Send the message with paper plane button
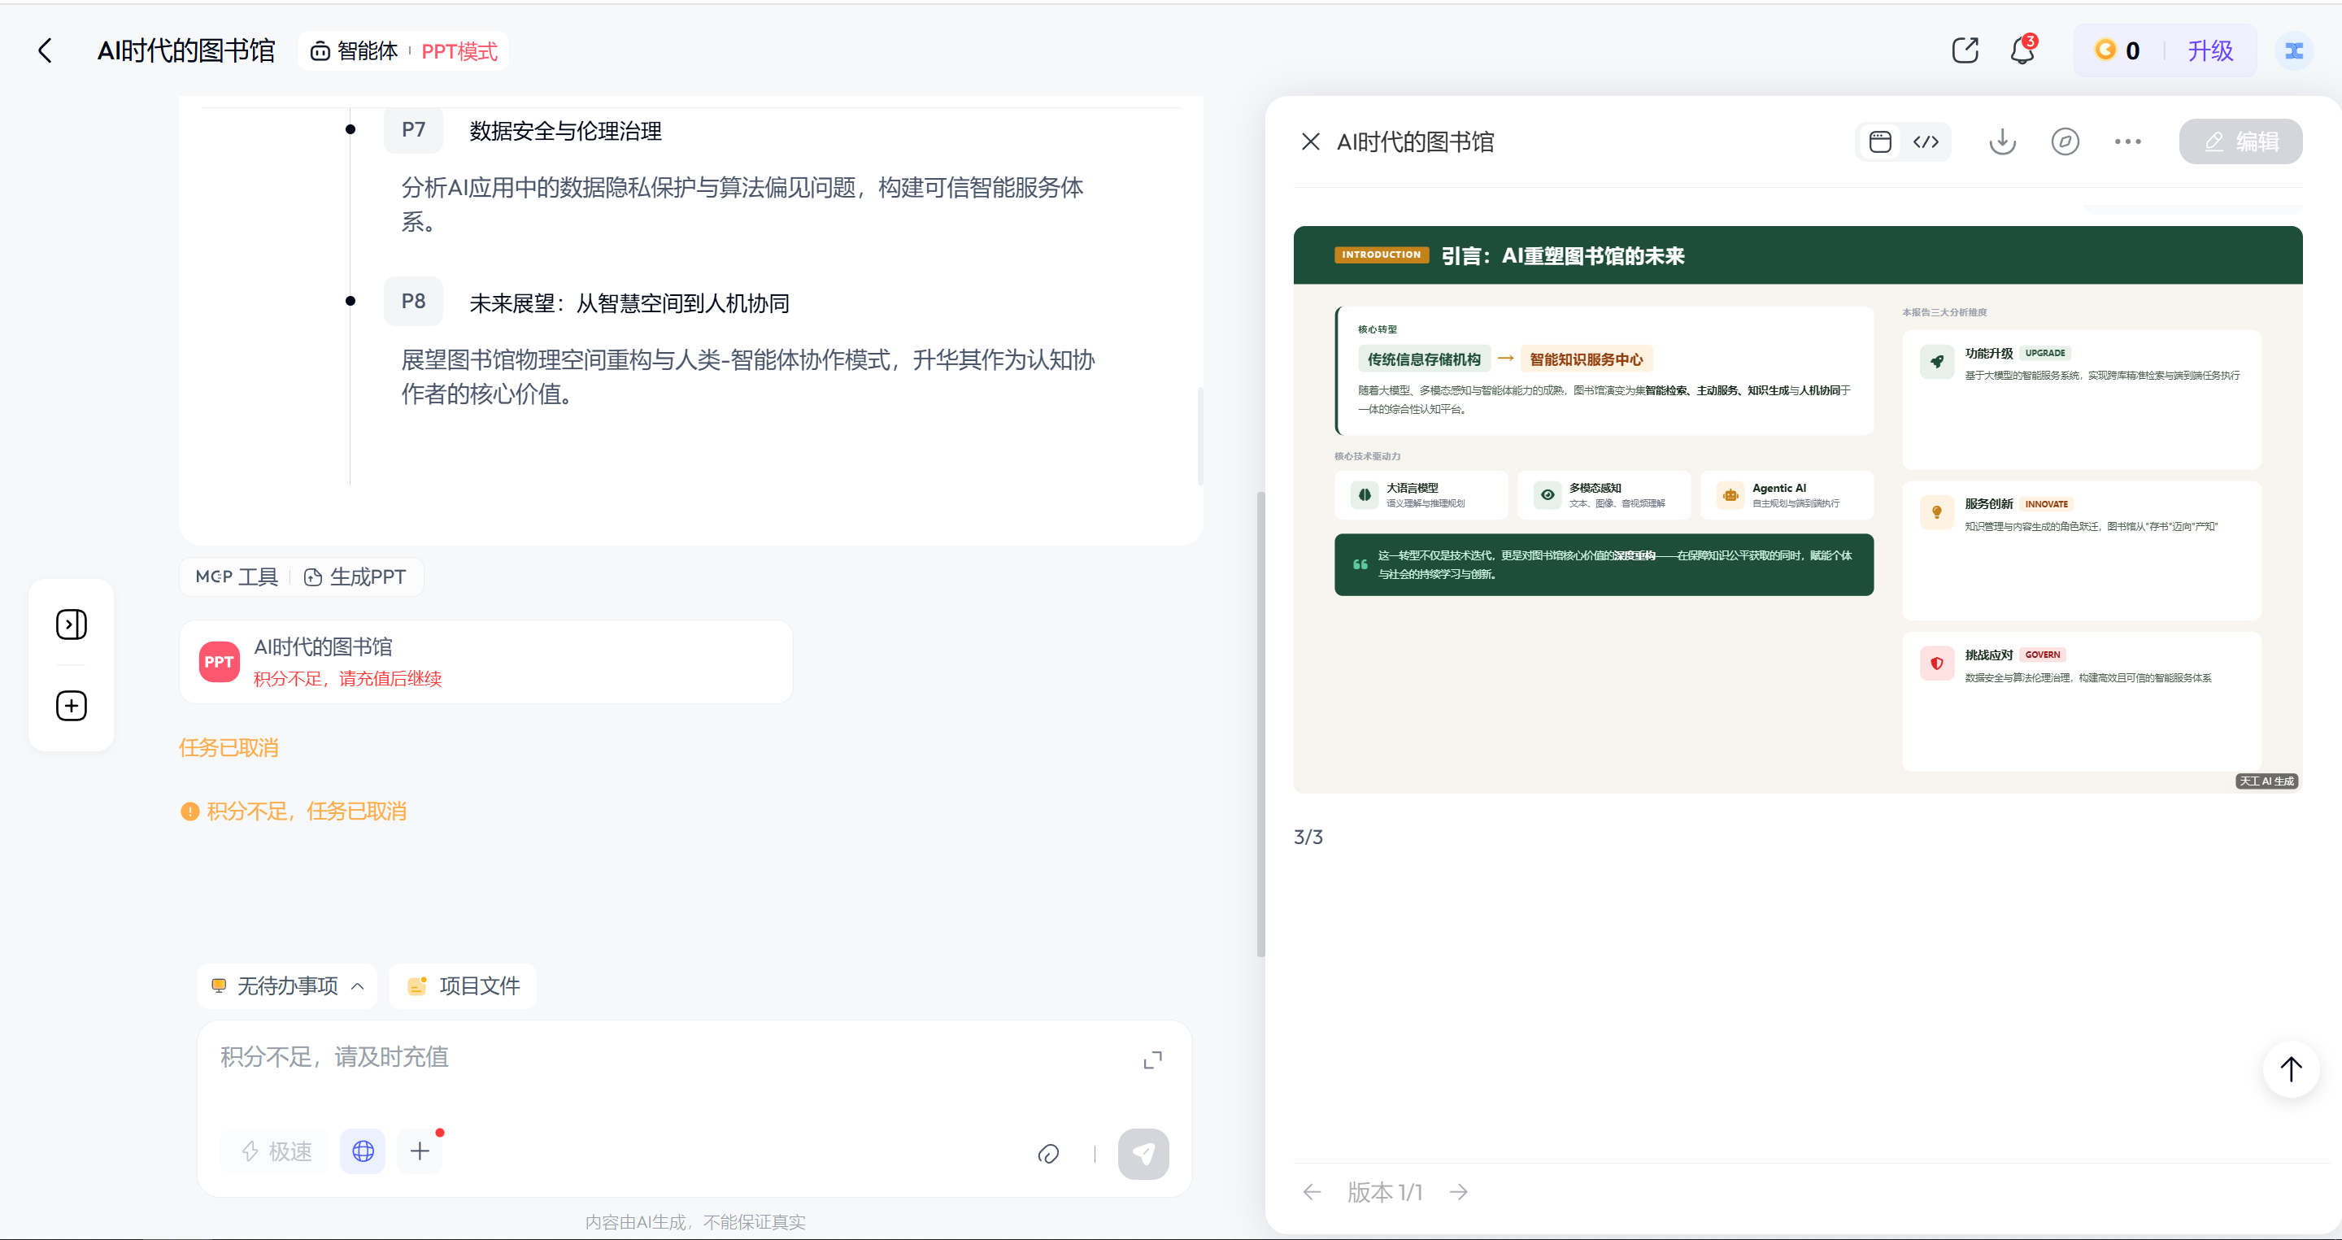2342x1240 pixels. pos(1143,1155)
